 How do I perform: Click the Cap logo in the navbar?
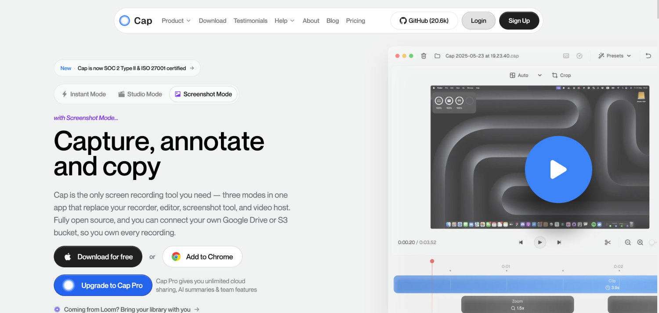coord(136,21)
